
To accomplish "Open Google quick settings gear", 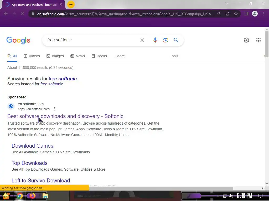I will click(246, 40).
